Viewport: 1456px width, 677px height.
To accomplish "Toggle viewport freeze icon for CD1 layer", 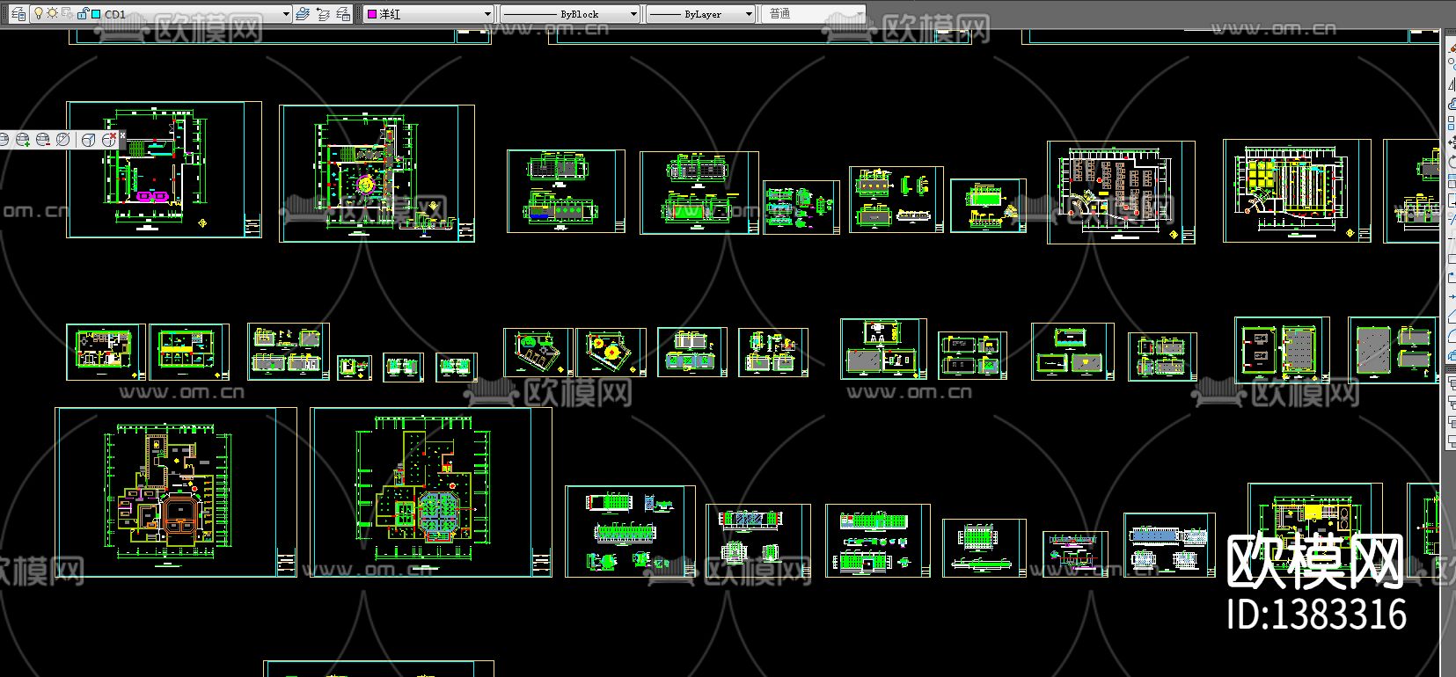I will click(67, 13).
